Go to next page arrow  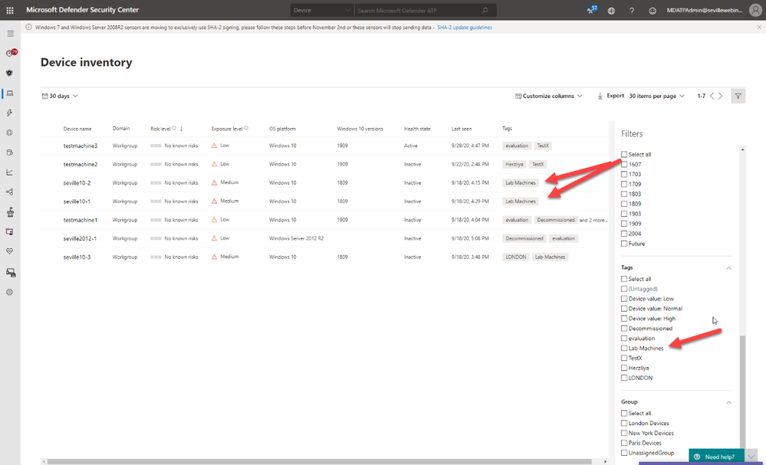point(720,96)
